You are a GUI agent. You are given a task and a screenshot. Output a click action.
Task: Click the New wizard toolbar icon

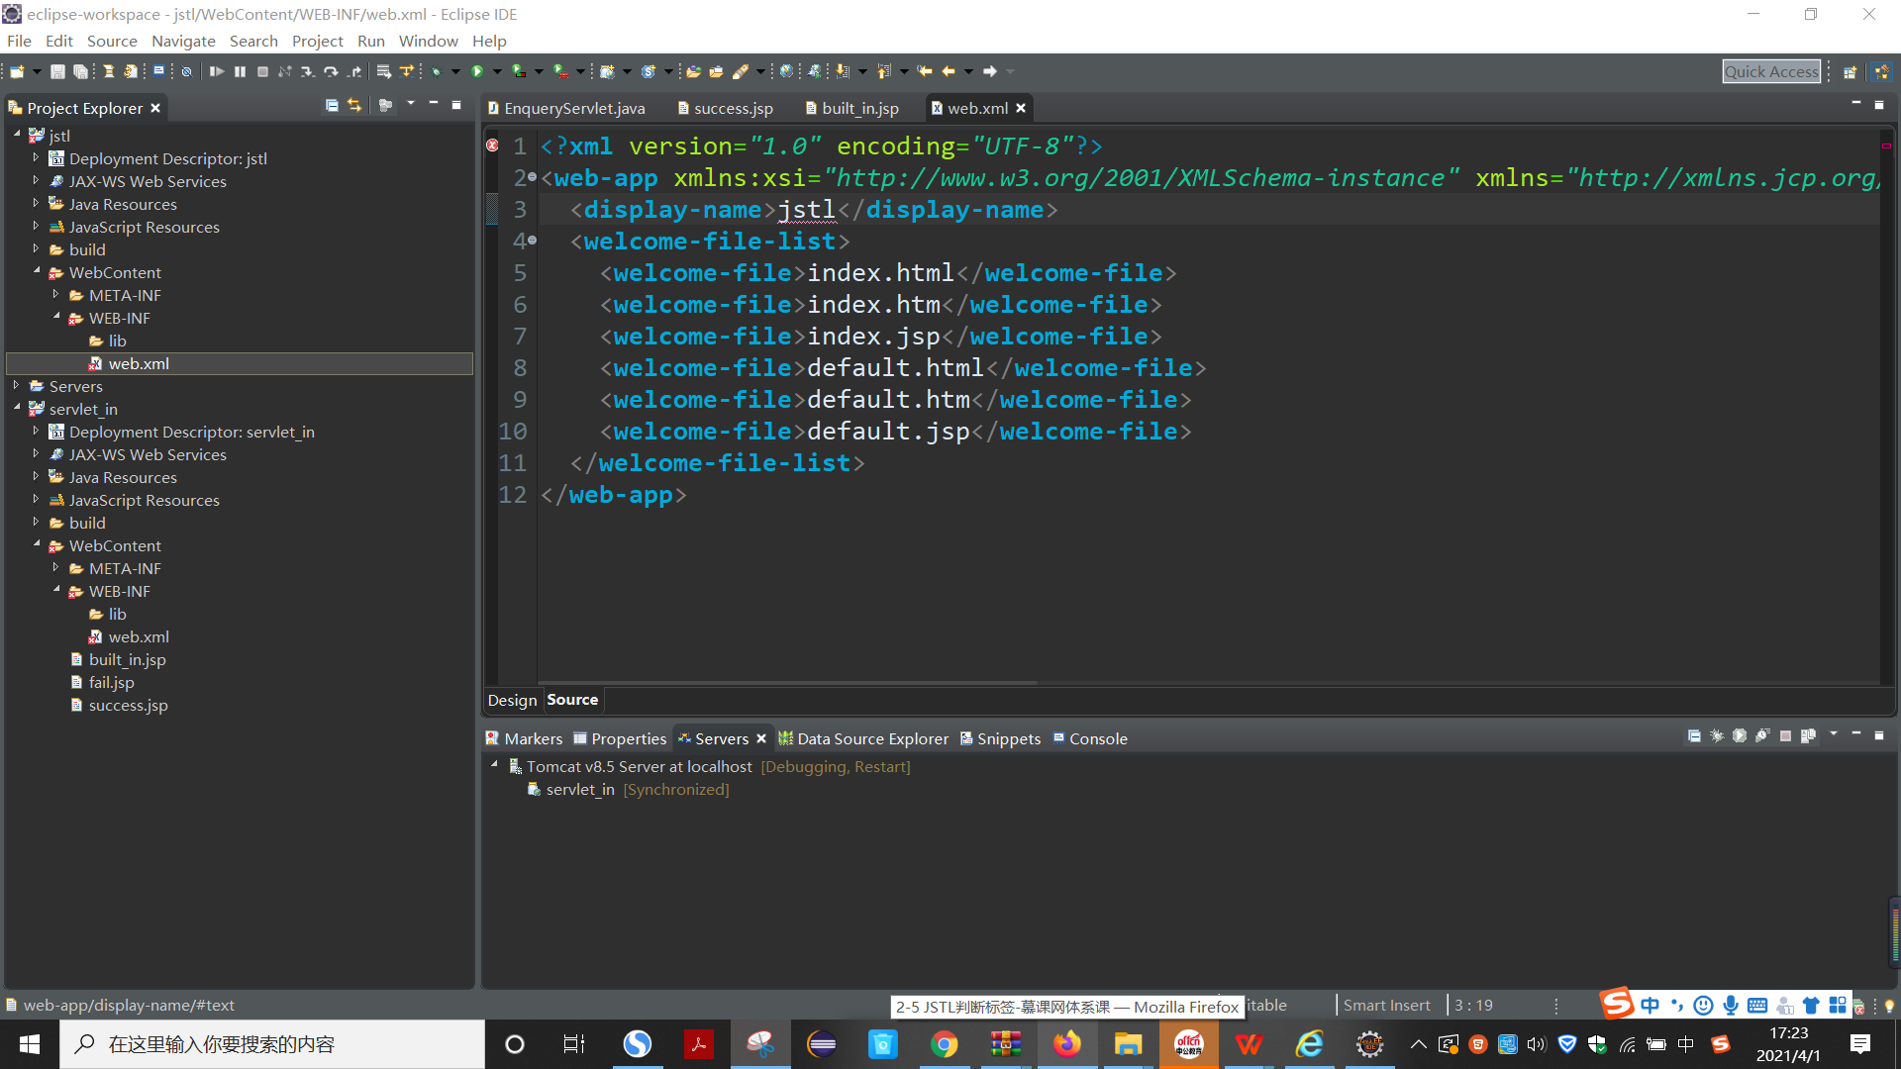[17, 71]
